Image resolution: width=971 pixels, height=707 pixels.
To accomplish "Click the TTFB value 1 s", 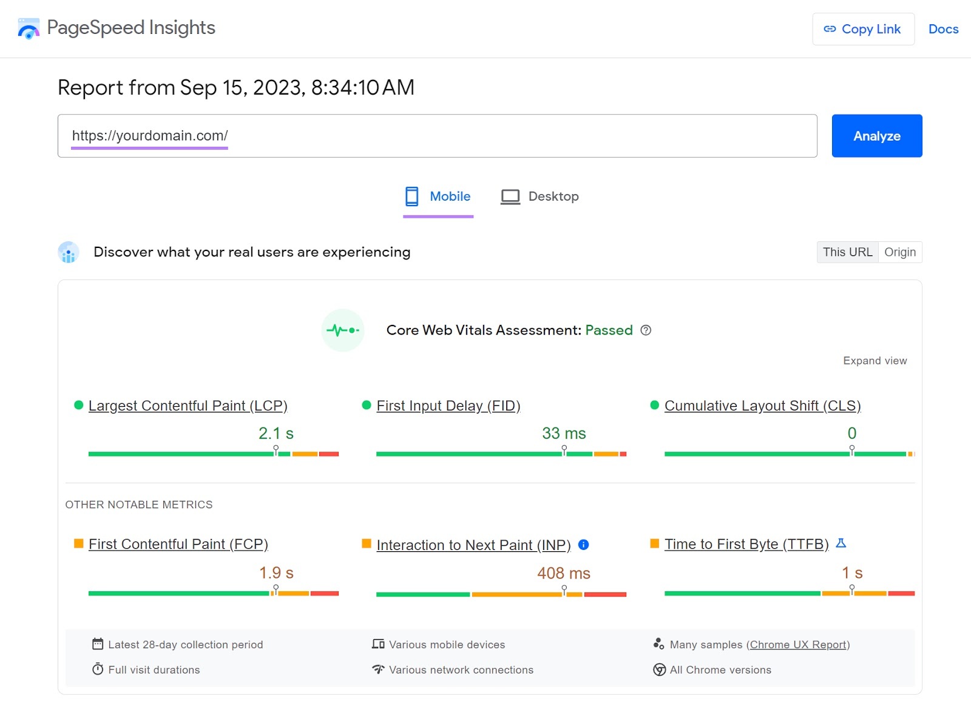I will (x=852, y=572).
